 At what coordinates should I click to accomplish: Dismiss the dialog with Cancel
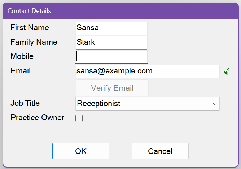160,151
